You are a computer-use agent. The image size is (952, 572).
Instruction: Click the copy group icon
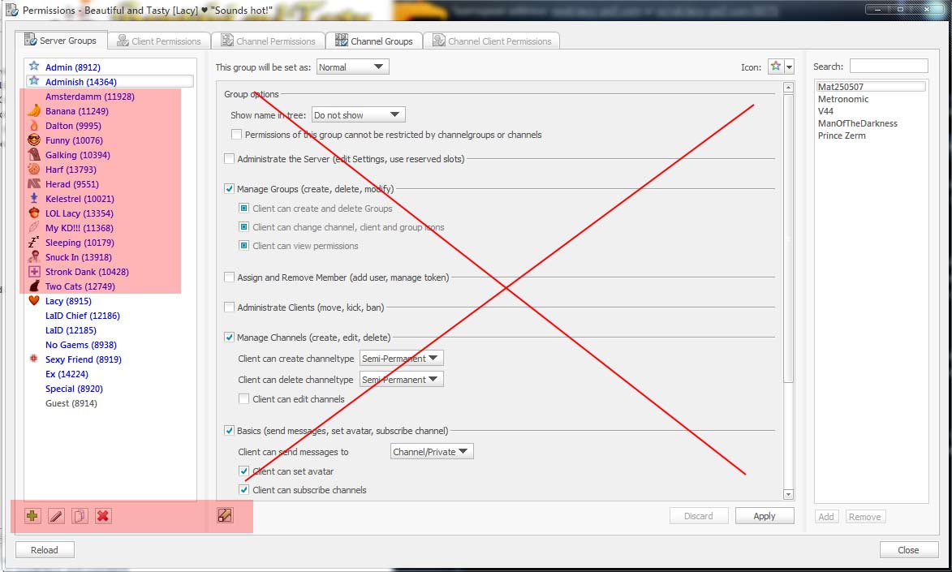coord(80,516)
